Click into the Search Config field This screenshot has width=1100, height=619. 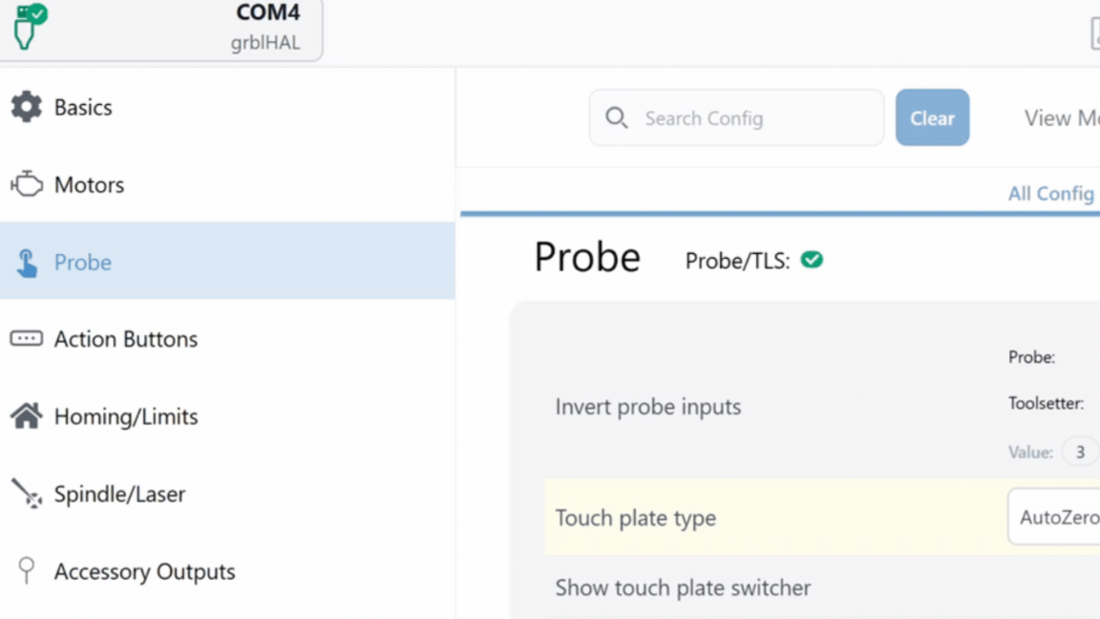click(736, 117)
